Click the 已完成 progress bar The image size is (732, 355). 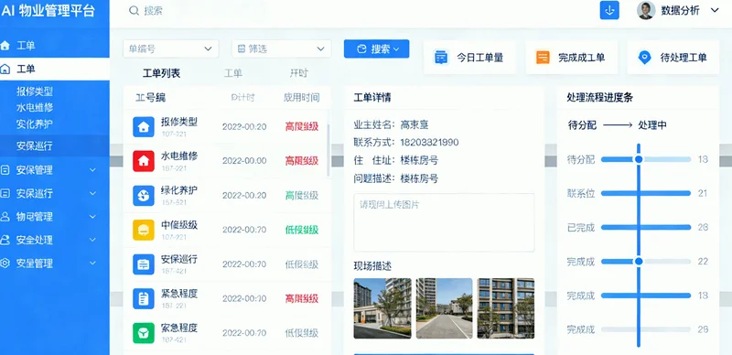(646, 227)
